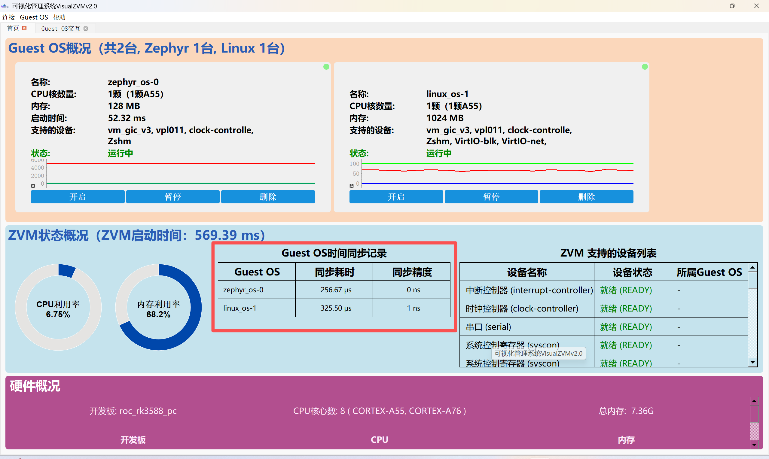This screenshot has width=769, height=459.
Task: Open the 连接 menu
Action: coord(8,17)
